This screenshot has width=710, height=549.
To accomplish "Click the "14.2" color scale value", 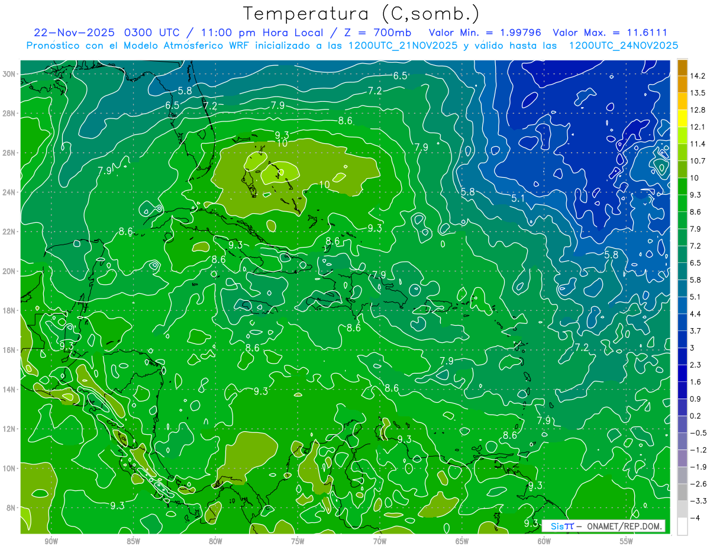I will click(x=698, y=76).
